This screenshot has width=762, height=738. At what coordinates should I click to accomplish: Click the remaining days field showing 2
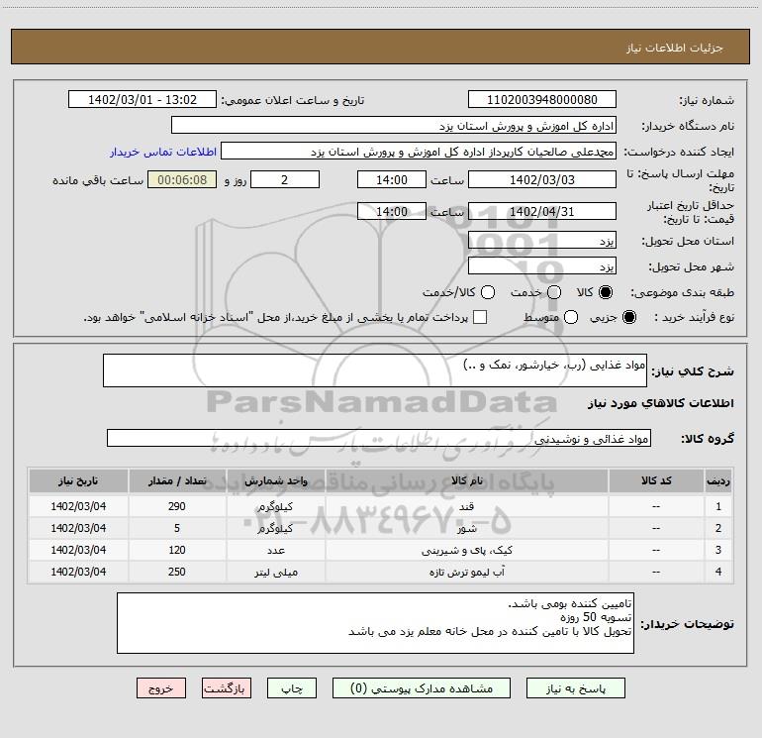[x=285, y=179]
